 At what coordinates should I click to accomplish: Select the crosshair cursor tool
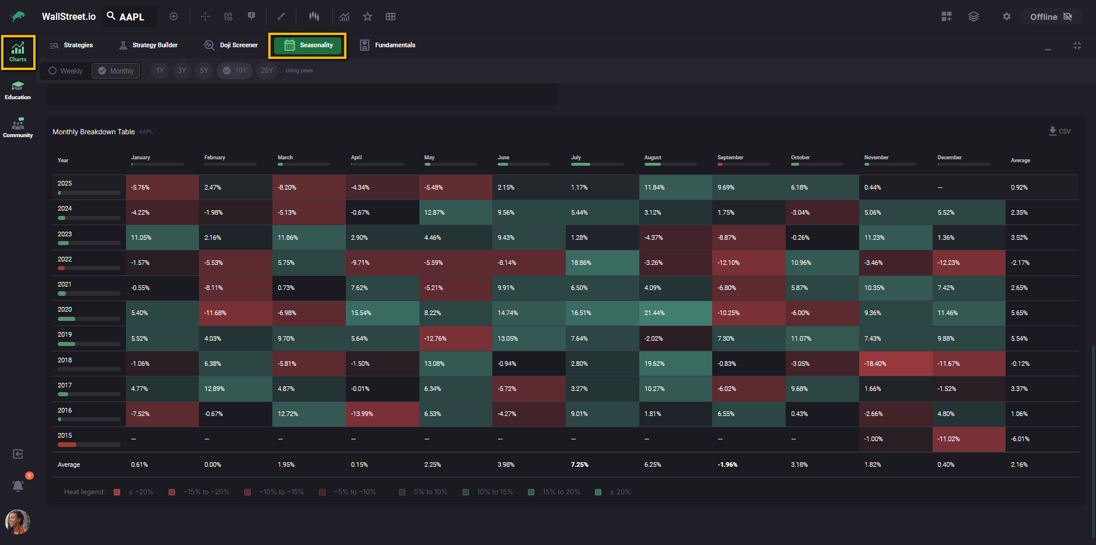point(205,16)
